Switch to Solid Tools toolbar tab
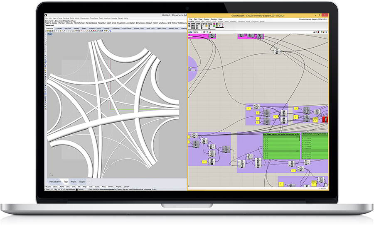Screen dimensions: 374x232 [150, 29]
